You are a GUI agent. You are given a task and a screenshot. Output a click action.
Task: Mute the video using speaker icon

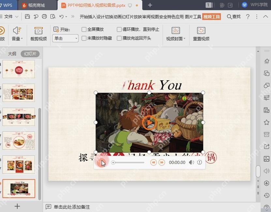tap(191, 162)
